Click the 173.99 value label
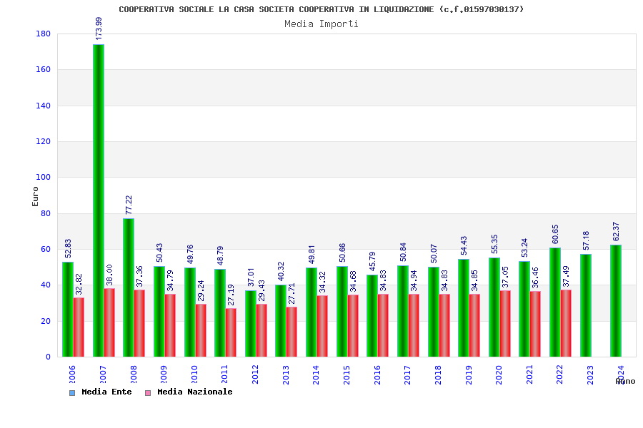643x428 pixels. 99,29
